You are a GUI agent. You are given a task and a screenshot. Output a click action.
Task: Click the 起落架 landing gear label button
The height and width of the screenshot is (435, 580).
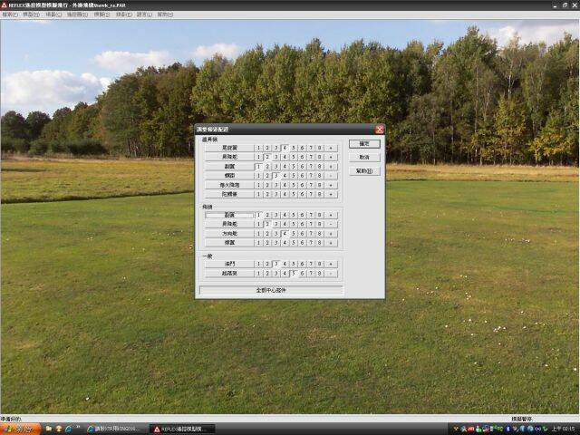[229, 274]
